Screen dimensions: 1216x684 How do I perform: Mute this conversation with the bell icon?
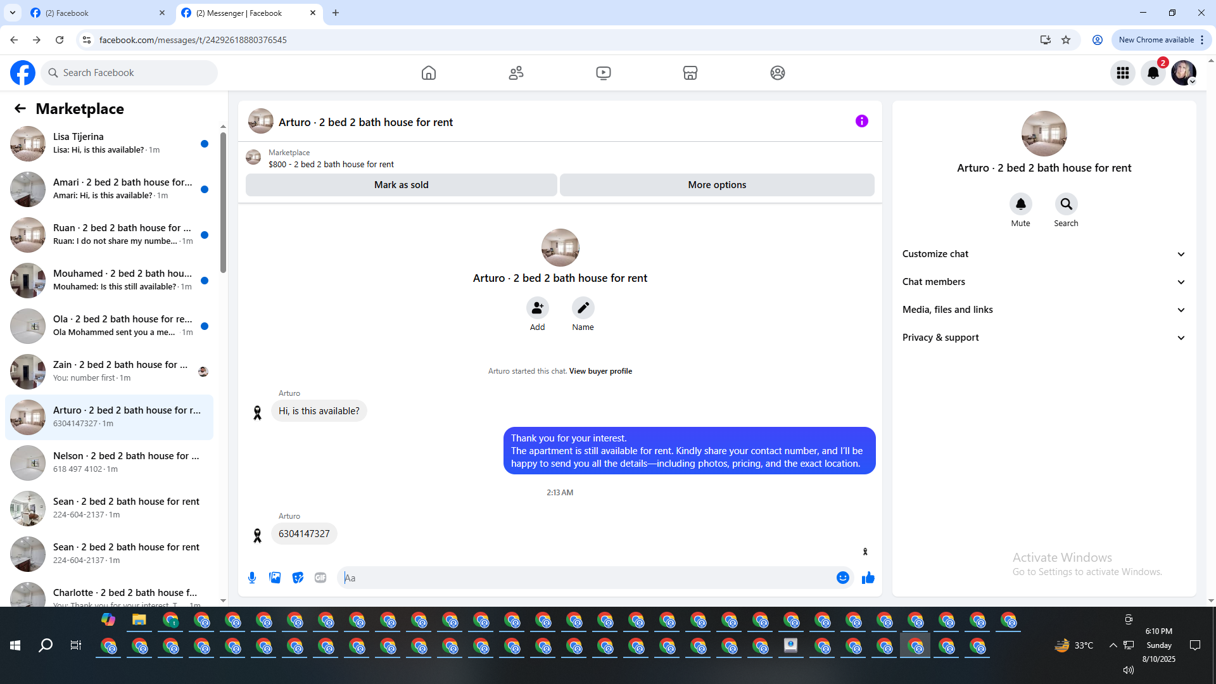point(1020,204)
